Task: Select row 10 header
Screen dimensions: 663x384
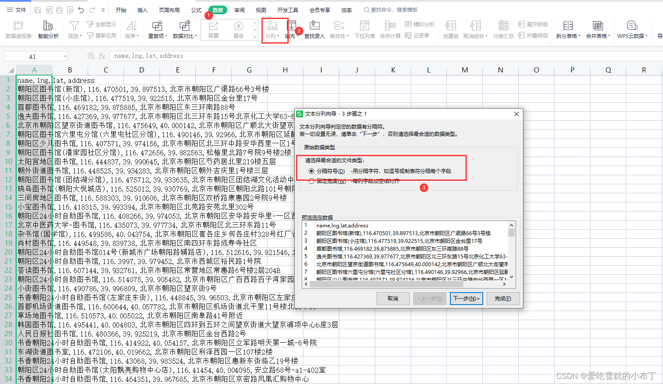Action: coord(8,161)
